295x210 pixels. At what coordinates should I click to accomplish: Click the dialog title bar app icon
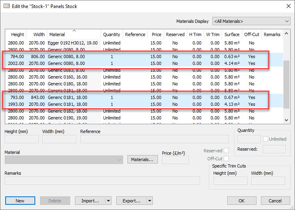point(7,6)
